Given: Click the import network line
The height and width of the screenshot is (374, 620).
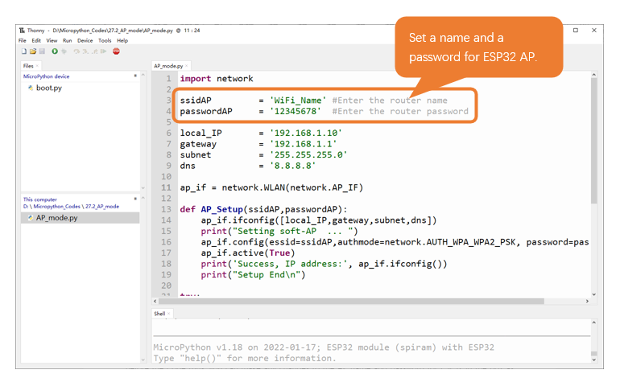Looking at the screenshot, I should coord(217,79).
